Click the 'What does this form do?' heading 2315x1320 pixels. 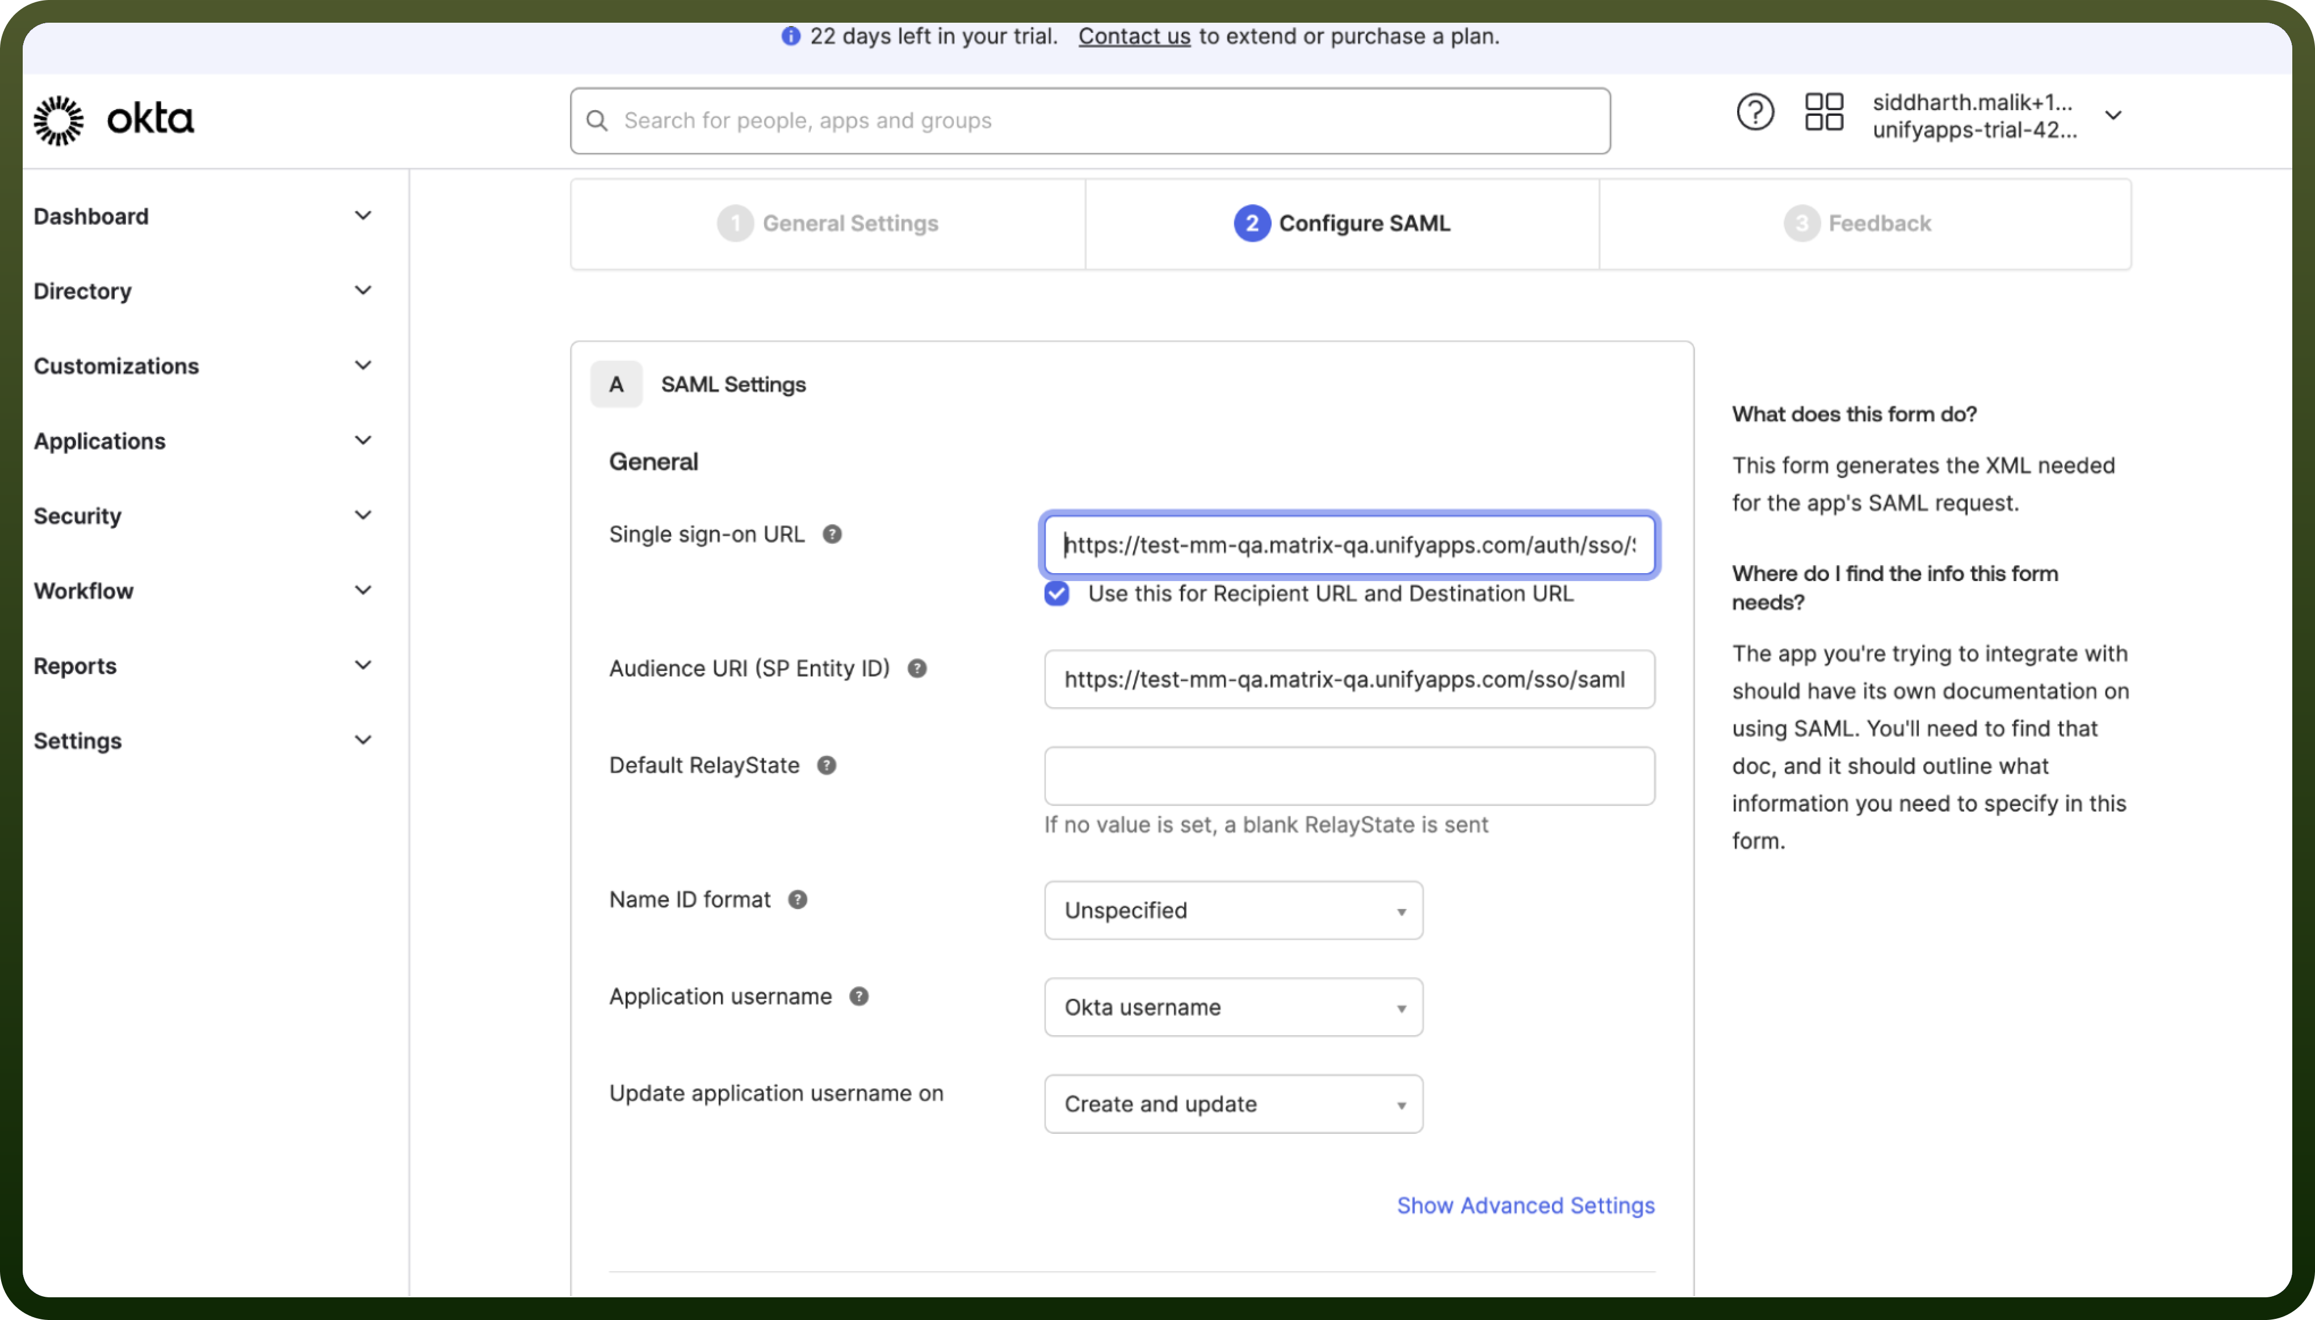[x=1855, y=414]
